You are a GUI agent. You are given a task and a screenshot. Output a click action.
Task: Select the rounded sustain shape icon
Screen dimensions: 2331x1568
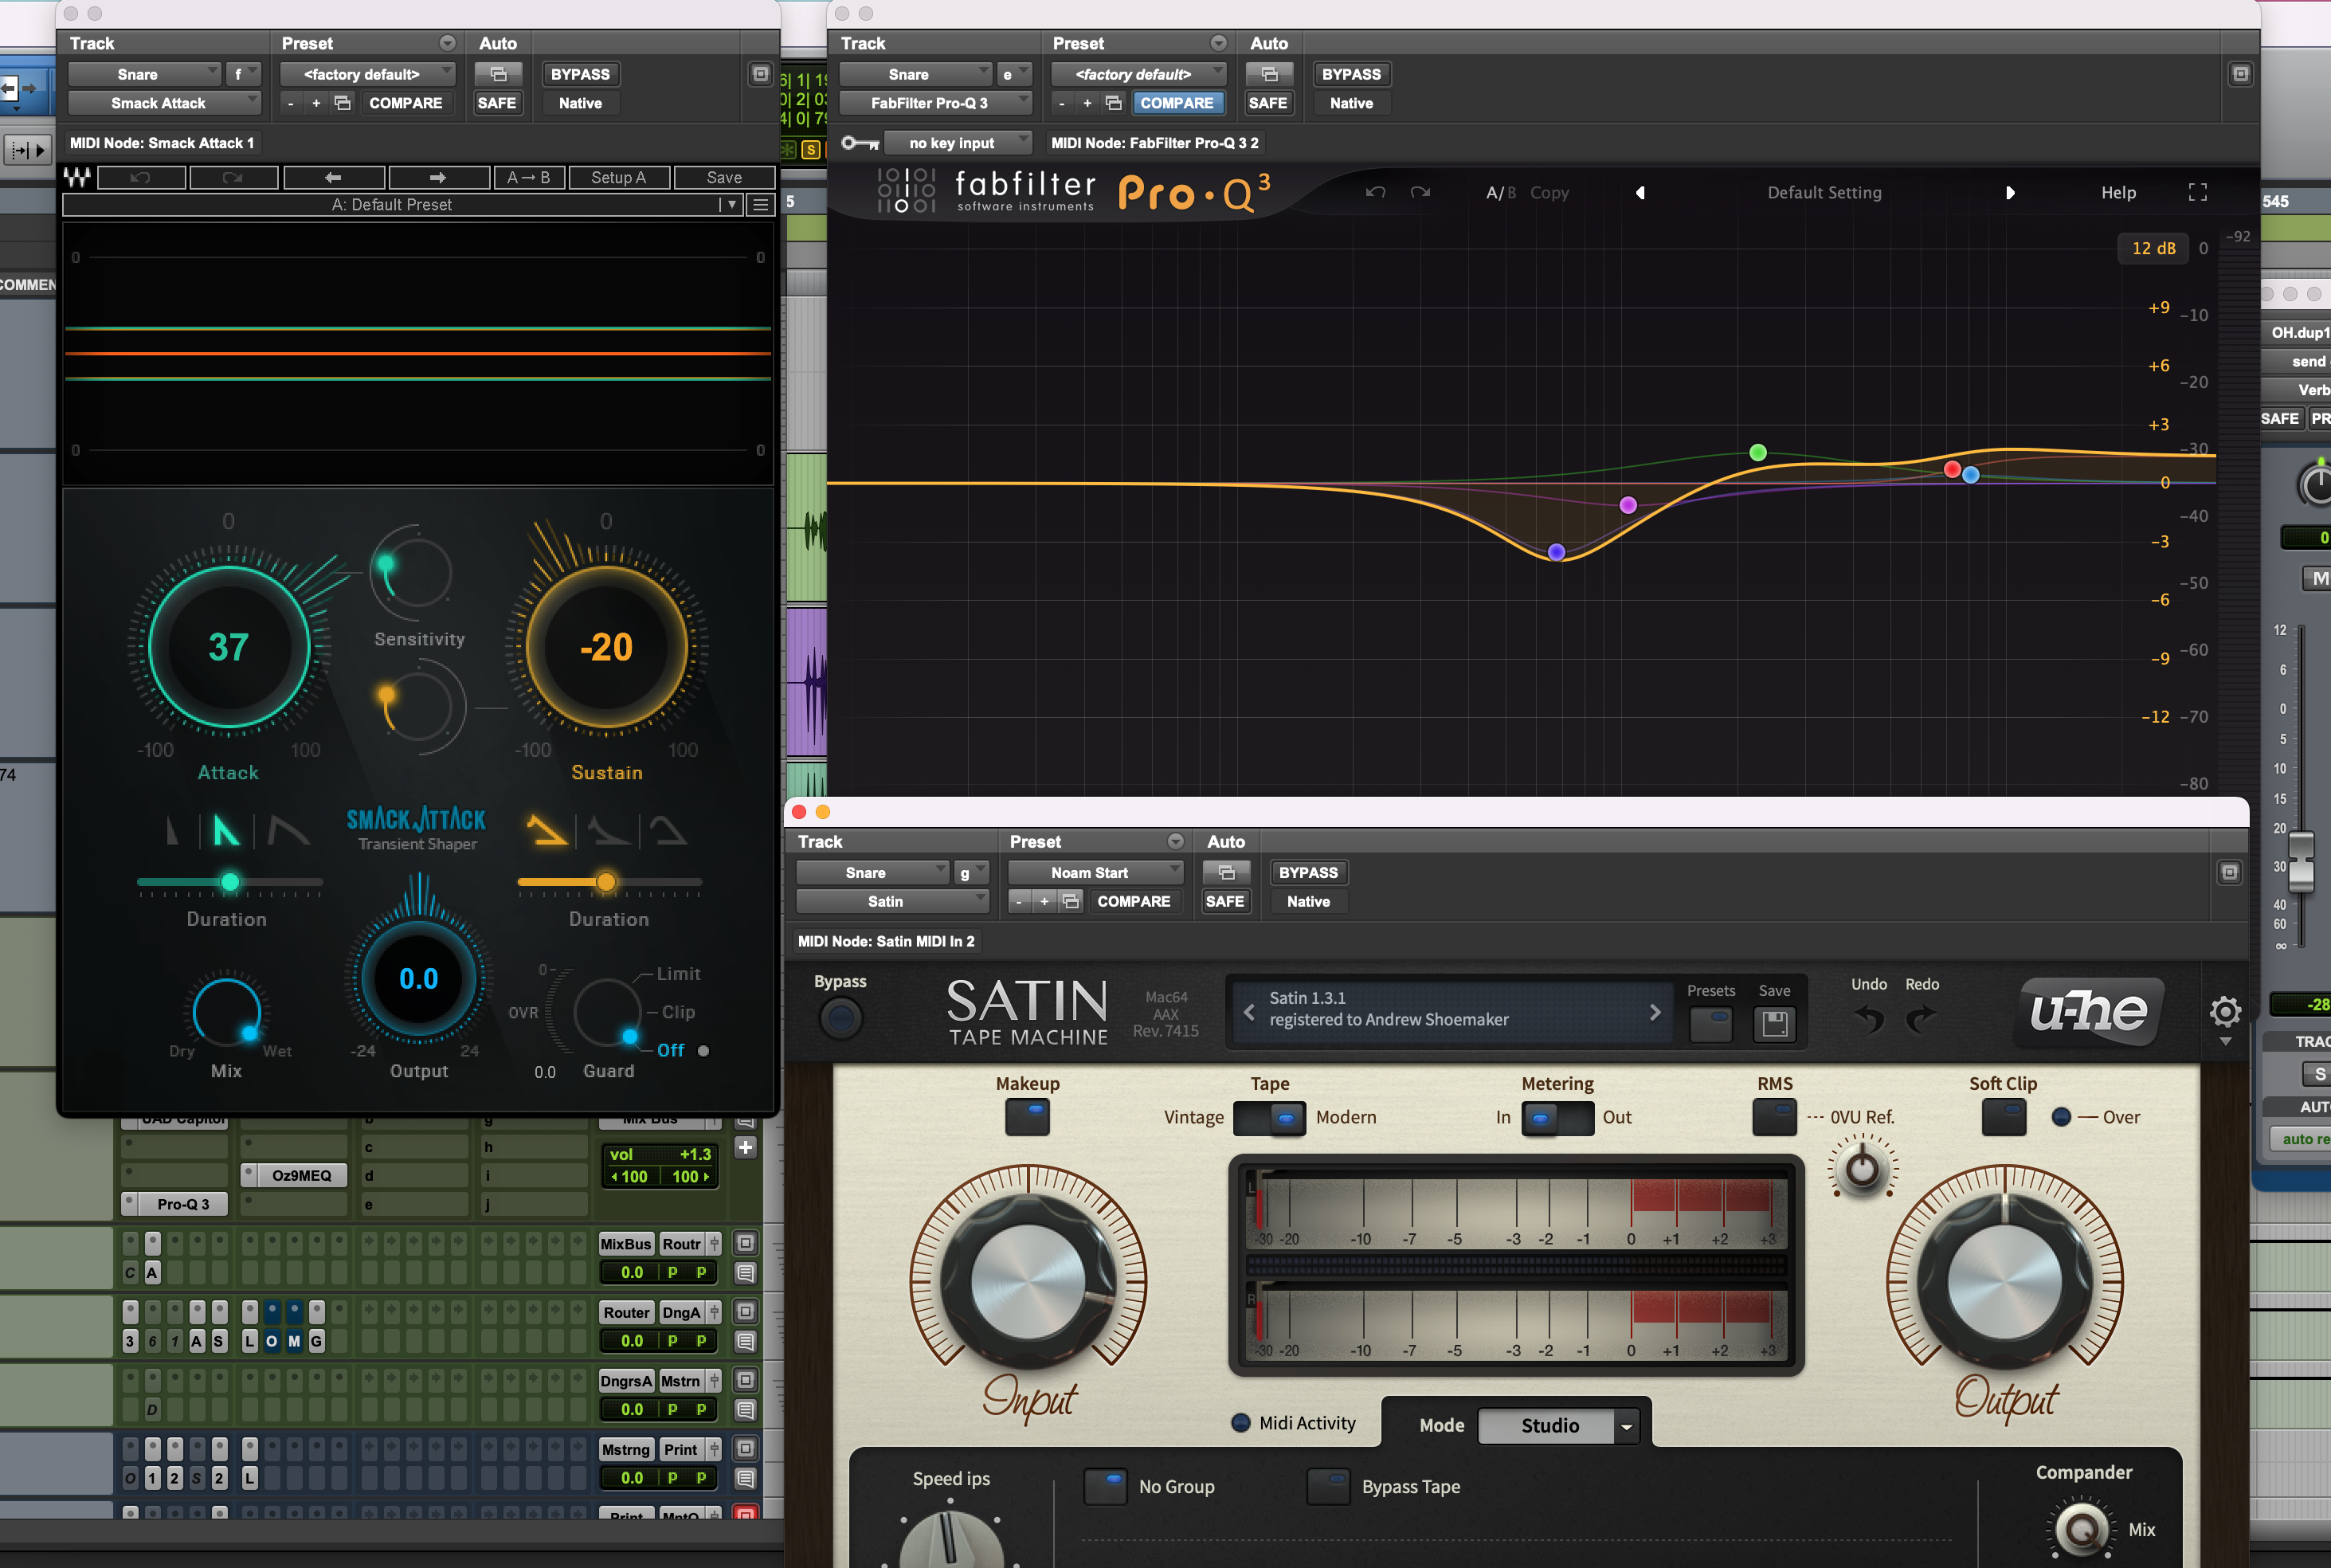(x=668, y=830)
